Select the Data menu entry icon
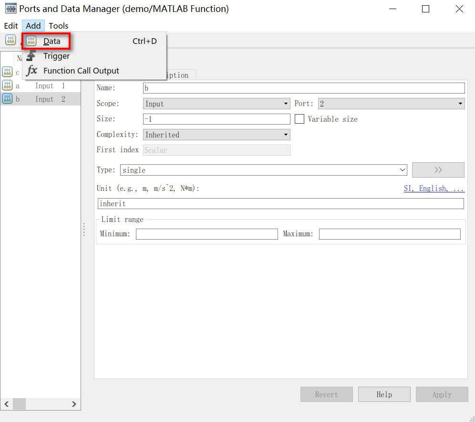The width and height of the screenshot is (475, 422). point(31,41)
